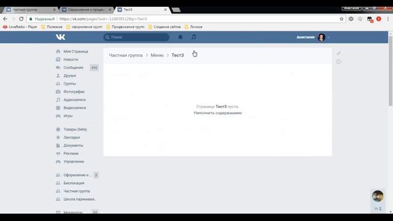Open the notifications bell
Viewport: 393px width, 221px height.
coord(180,37)
